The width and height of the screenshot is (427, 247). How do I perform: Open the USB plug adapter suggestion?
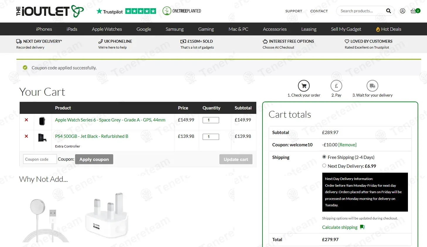[x=107, y=215]
